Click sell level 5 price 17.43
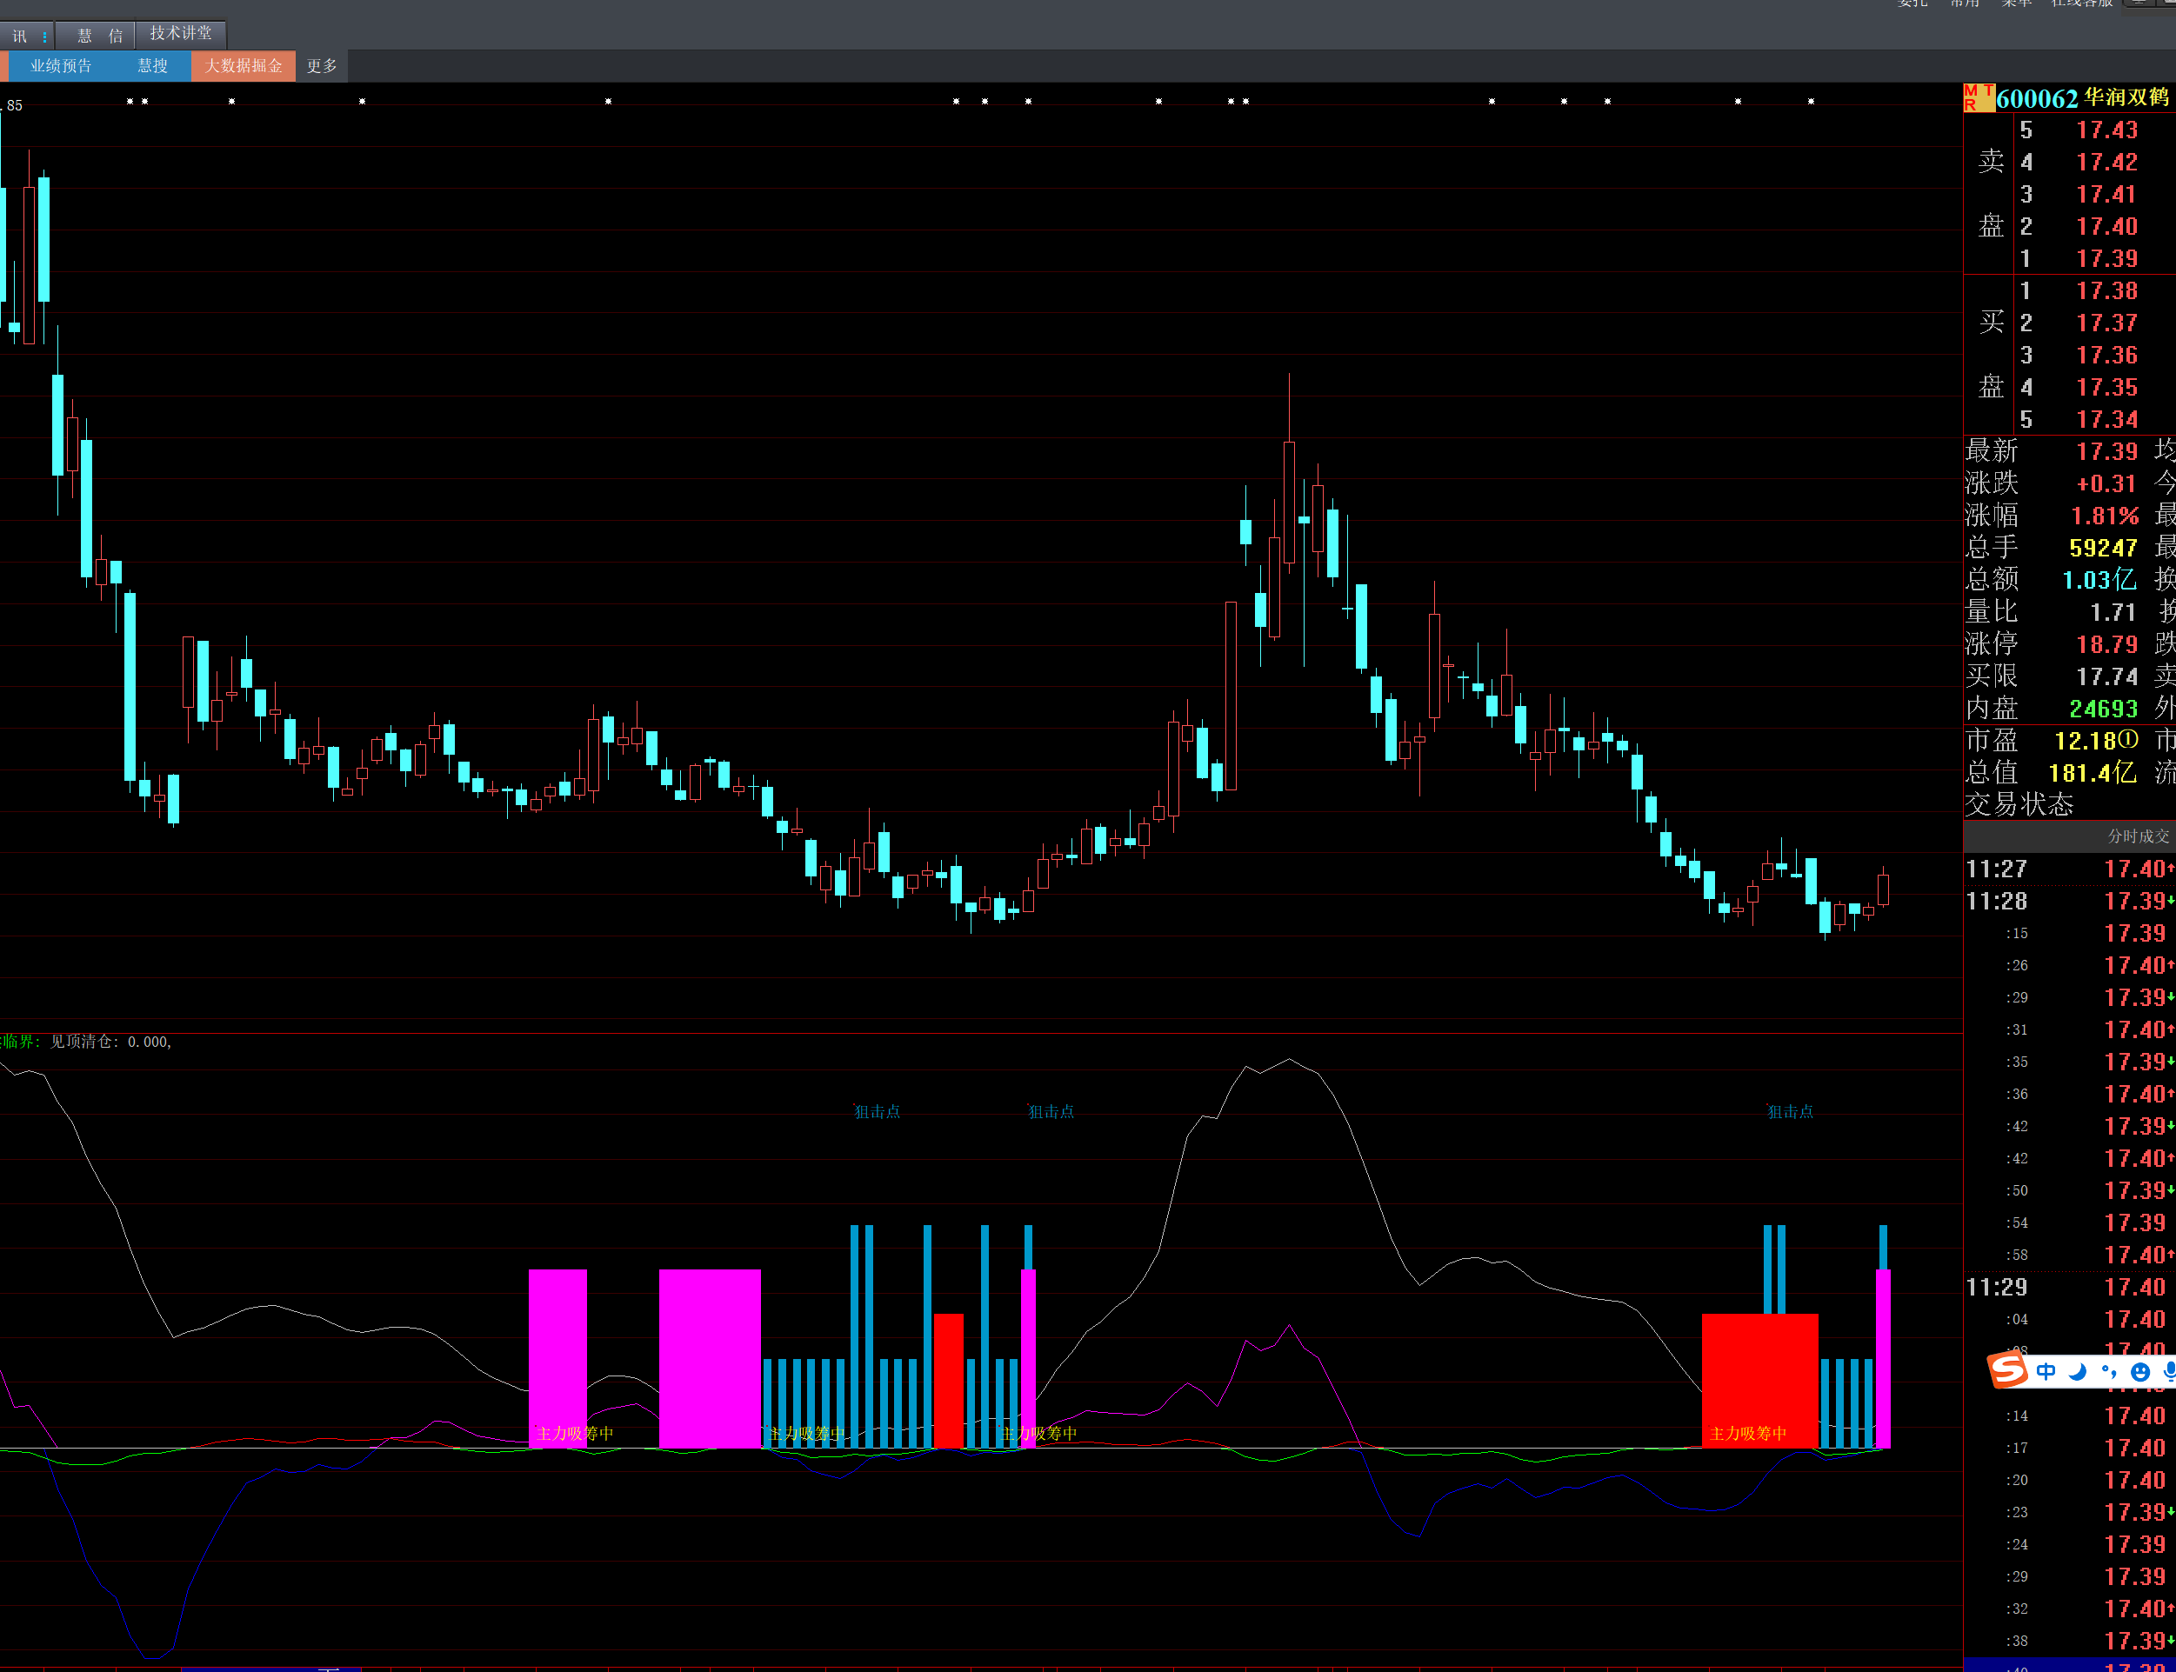 [2106, 130]
